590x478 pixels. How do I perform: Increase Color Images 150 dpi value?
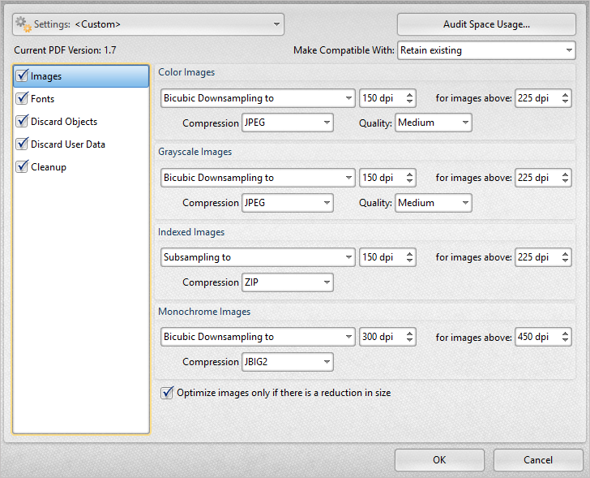tap(409, 94)
